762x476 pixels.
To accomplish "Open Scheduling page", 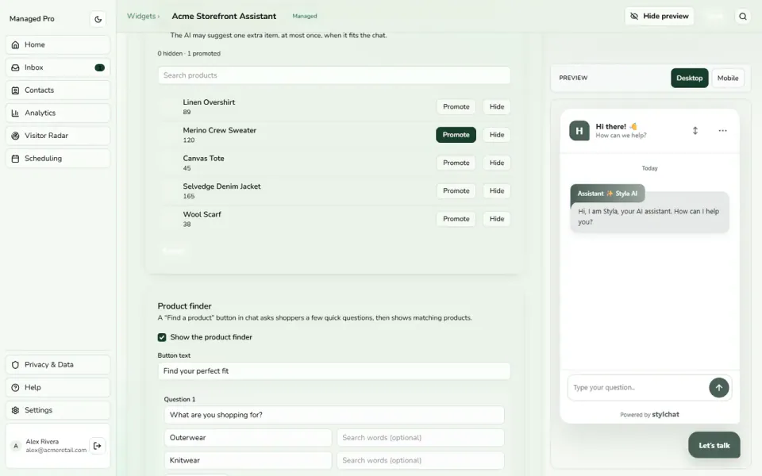I will [x=58, y=159].
